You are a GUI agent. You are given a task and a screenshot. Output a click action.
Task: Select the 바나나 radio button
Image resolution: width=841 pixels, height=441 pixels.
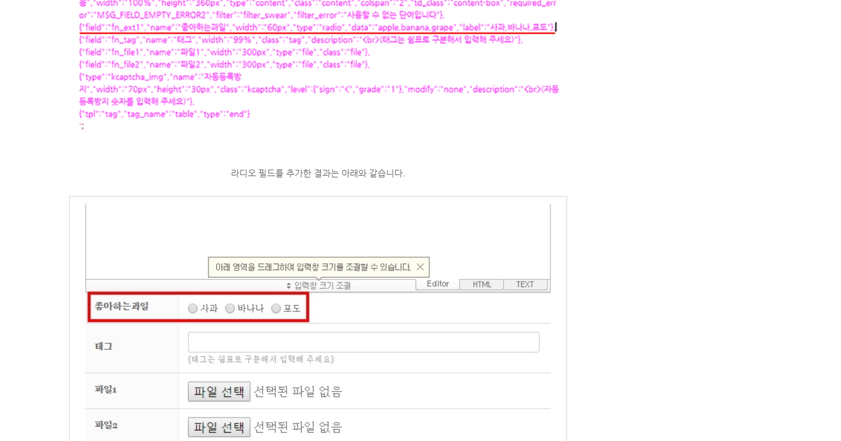click(230, 308)
